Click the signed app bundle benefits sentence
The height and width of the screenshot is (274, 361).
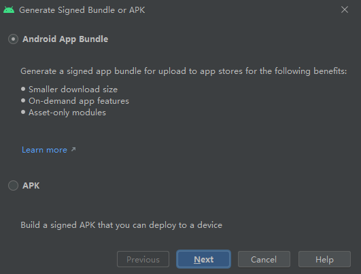click(x=184, y=71)
